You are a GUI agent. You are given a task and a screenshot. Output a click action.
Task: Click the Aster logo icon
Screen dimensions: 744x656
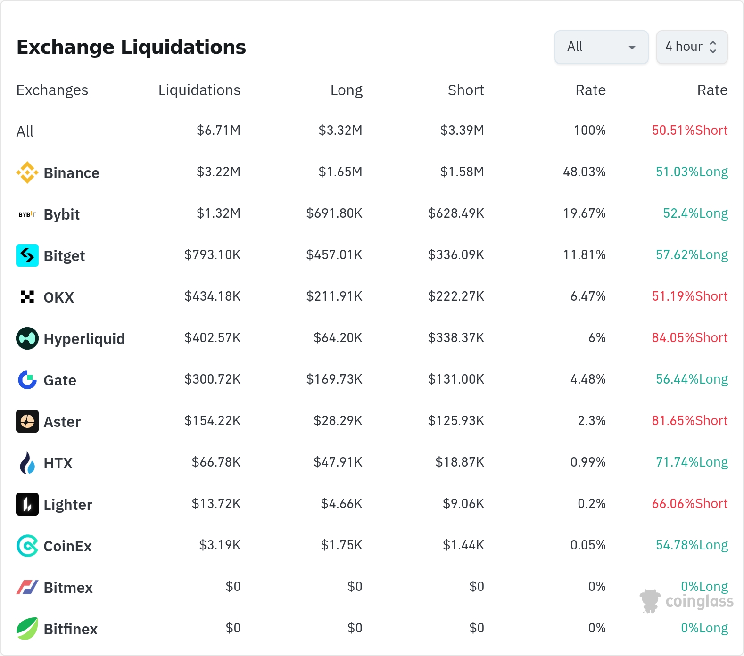tap(27, 421)
